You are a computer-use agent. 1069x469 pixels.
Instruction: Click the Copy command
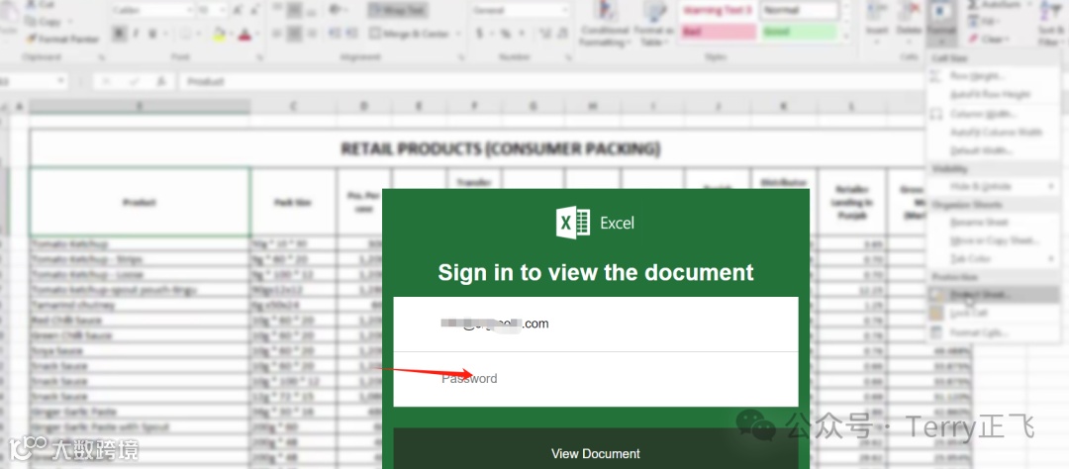coord(44,22)
